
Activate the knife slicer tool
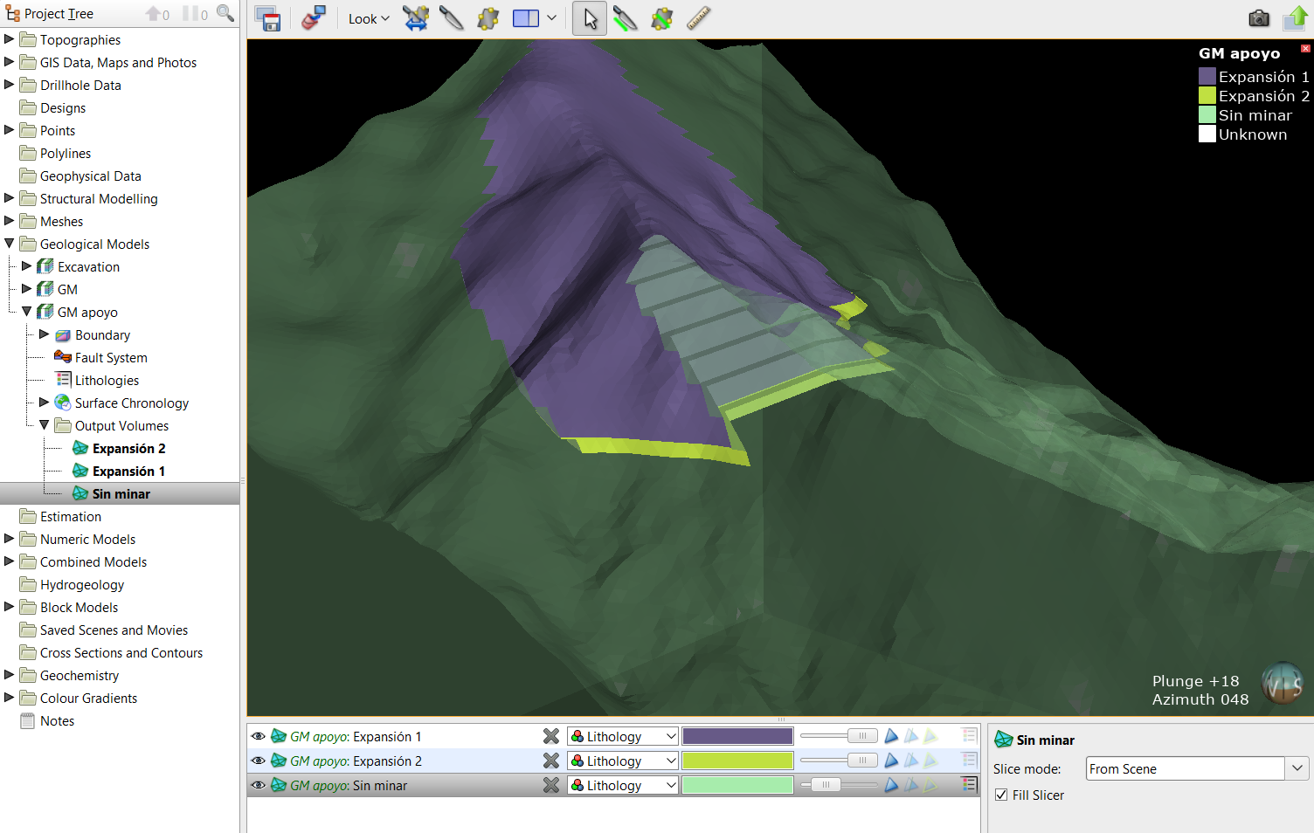click(x=452, y=18)
